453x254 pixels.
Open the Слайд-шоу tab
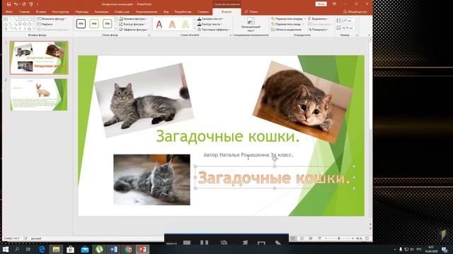point(122,12)
